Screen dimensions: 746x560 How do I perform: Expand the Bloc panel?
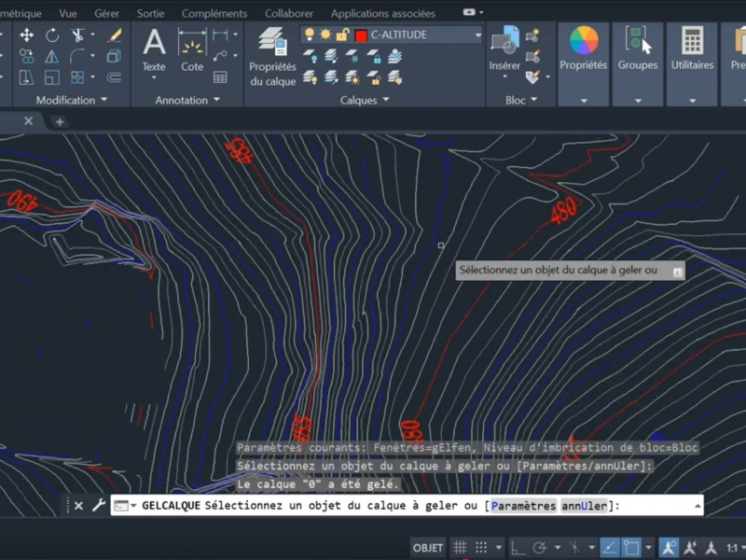click(521, 100)
